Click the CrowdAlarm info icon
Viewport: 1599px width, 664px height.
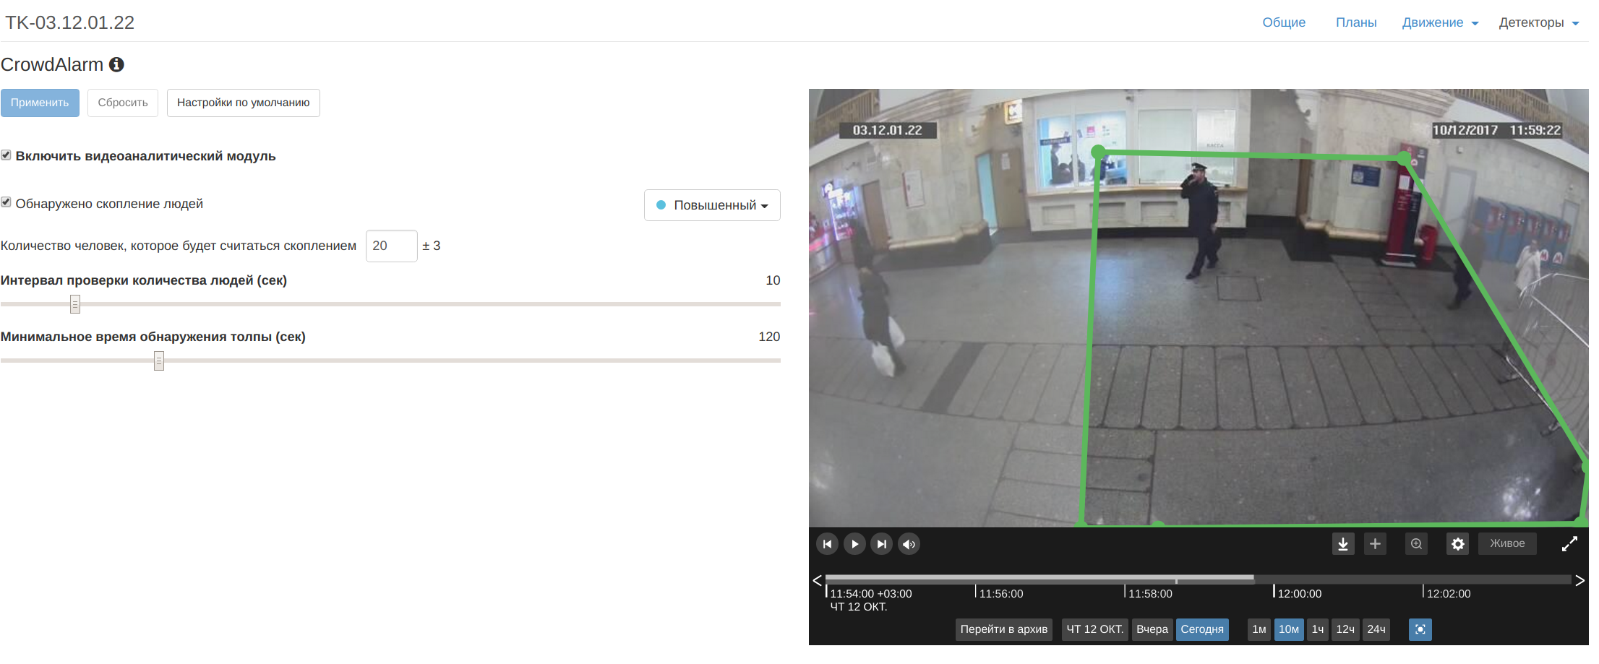pyautogui.click(x=116, y=64)
